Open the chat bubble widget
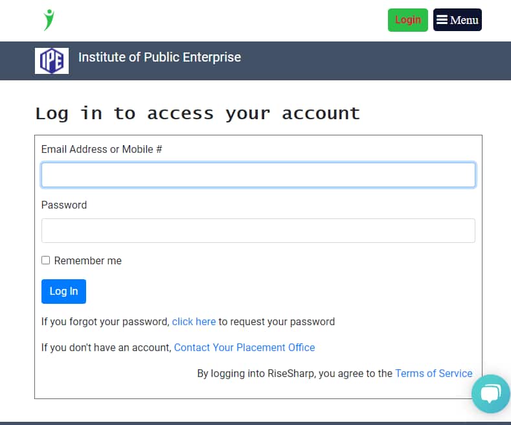 click(x=490, y=394)
